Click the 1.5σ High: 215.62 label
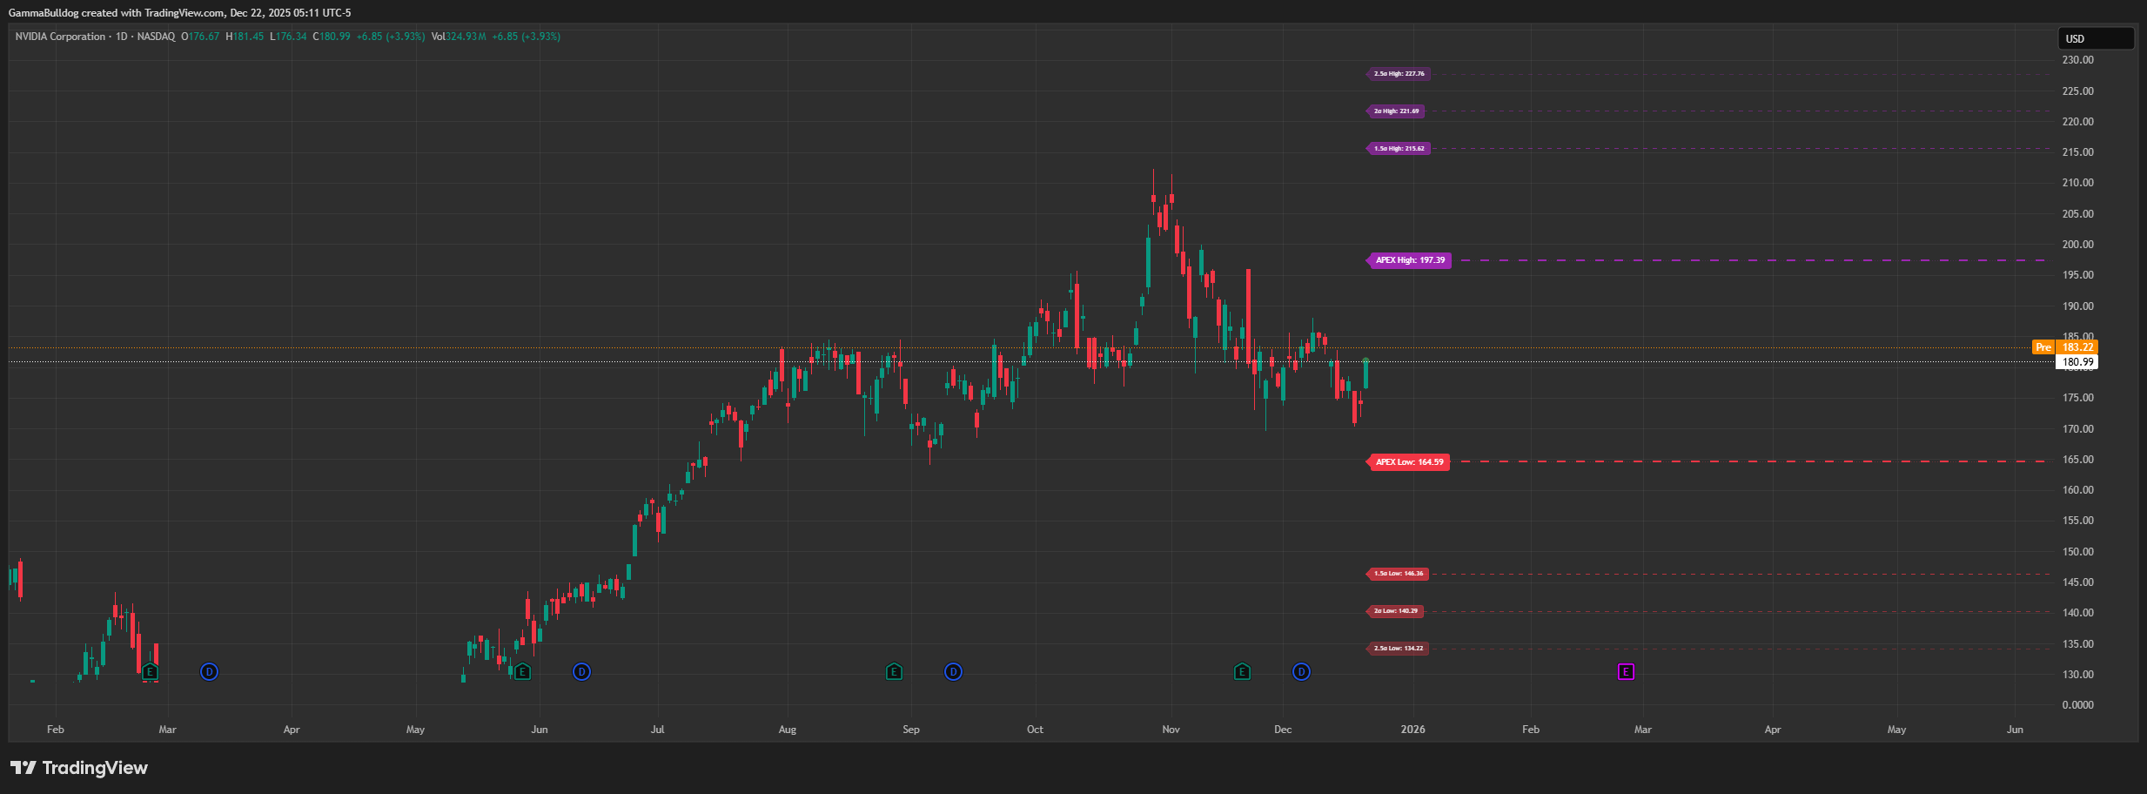The height and width of the screenshot is (794, 2147). (1399, 149)
